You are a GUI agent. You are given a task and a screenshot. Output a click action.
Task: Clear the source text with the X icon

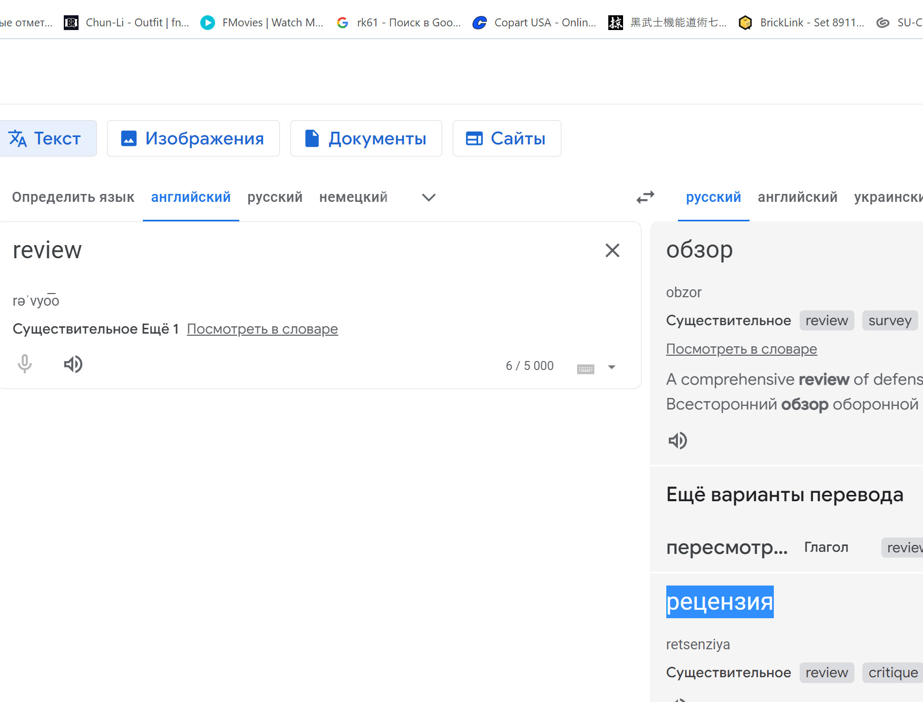tap(612, 250)
